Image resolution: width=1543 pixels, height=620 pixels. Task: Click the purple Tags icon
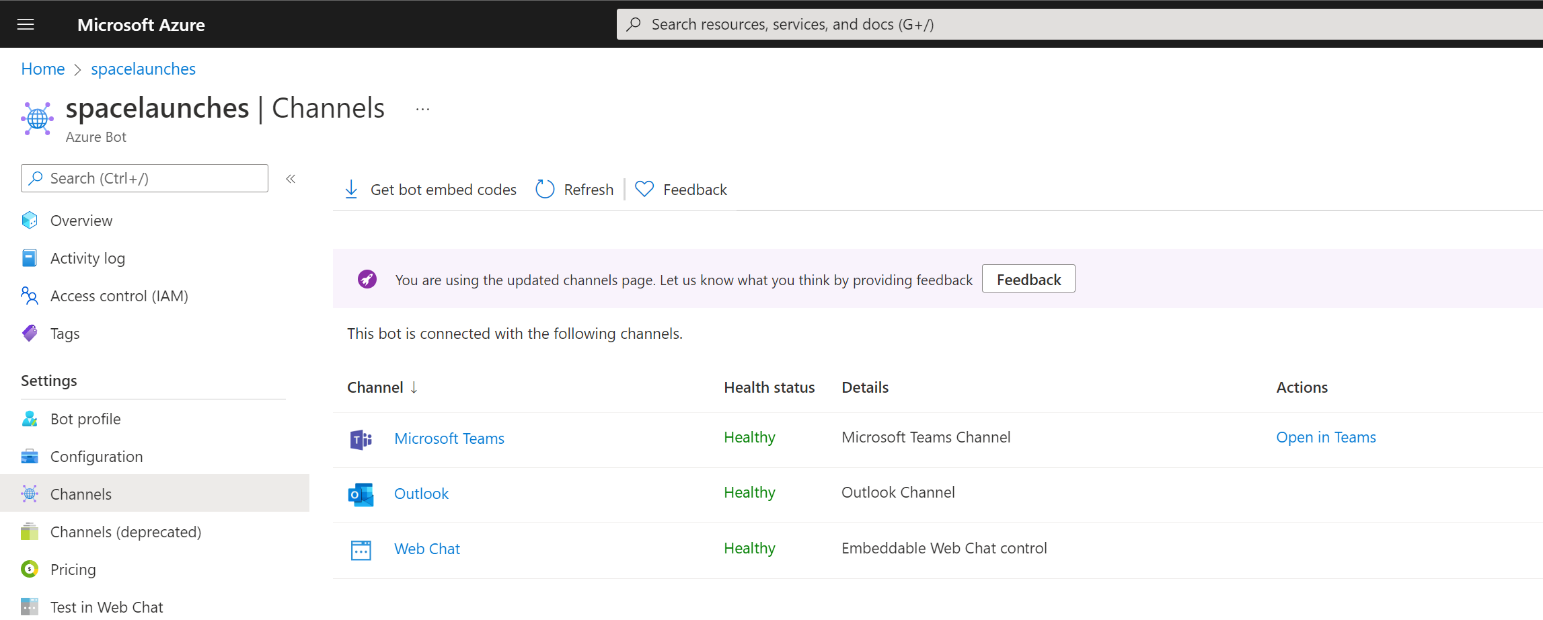point(30,334)
